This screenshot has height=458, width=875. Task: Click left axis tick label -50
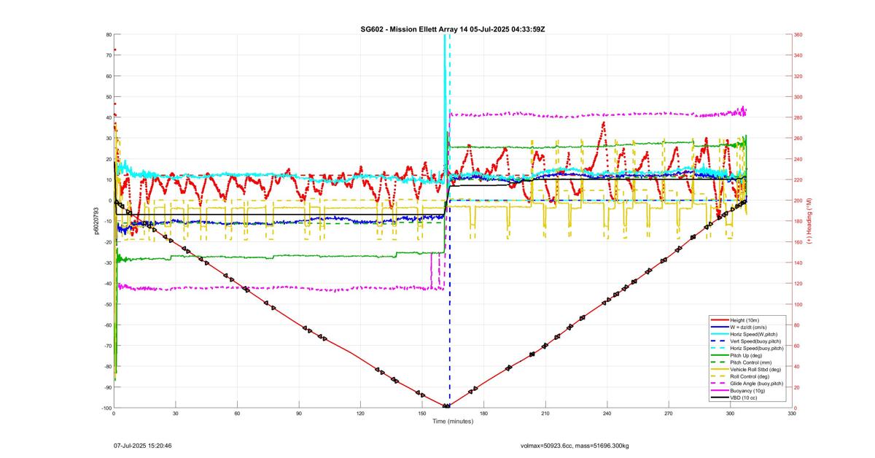107,304
